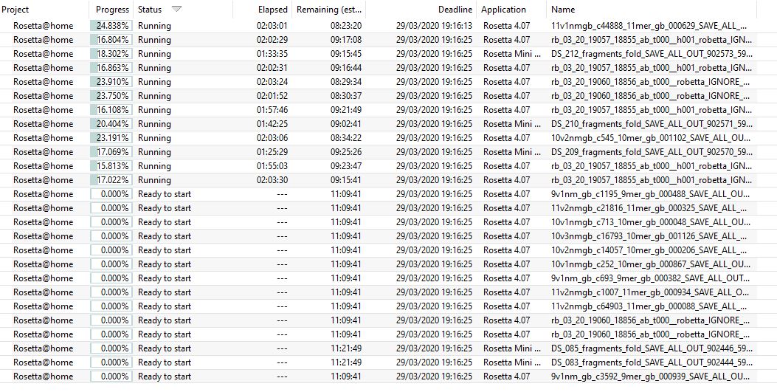Sort tasks by the Deadline column

coord(455,10)
